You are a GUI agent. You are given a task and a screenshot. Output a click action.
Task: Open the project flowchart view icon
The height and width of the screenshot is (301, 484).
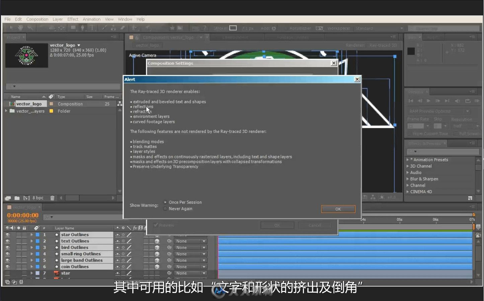pyautogui.click(x=119, y=104)
